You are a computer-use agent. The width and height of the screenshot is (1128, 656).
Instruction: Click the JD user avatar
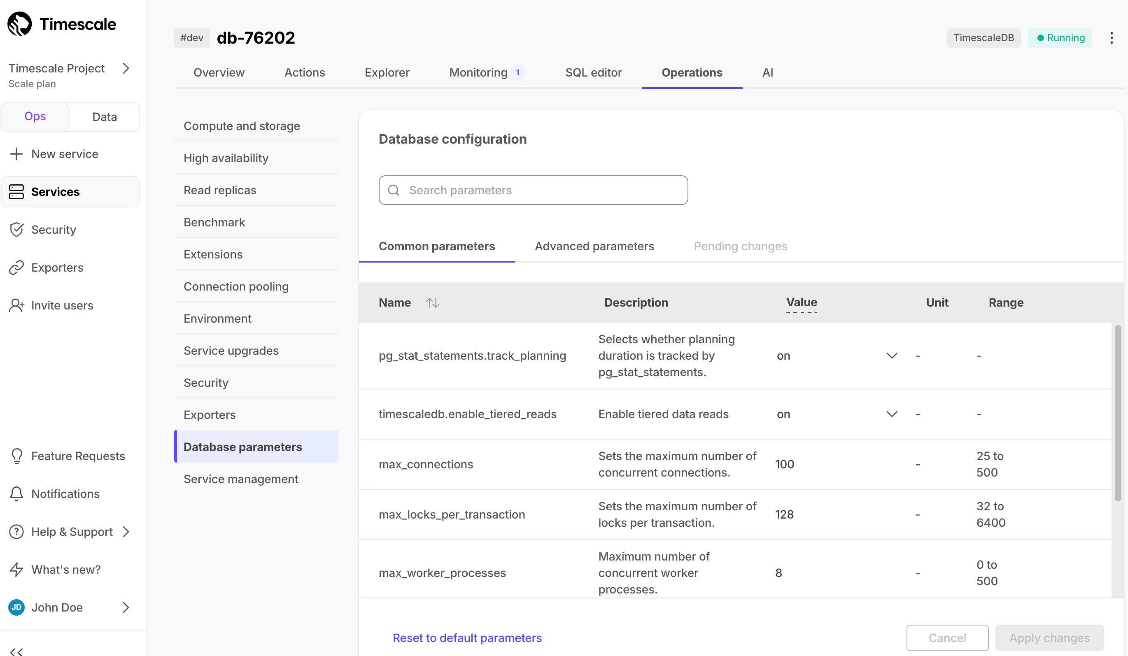click(x=16, y=607)
